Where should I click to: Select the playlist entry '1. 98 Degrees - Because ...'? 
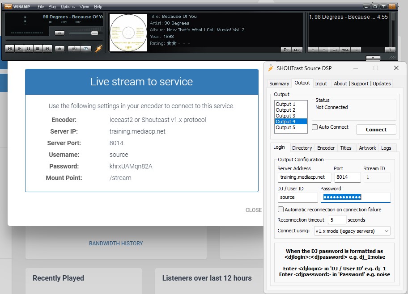tap(348, 17)
